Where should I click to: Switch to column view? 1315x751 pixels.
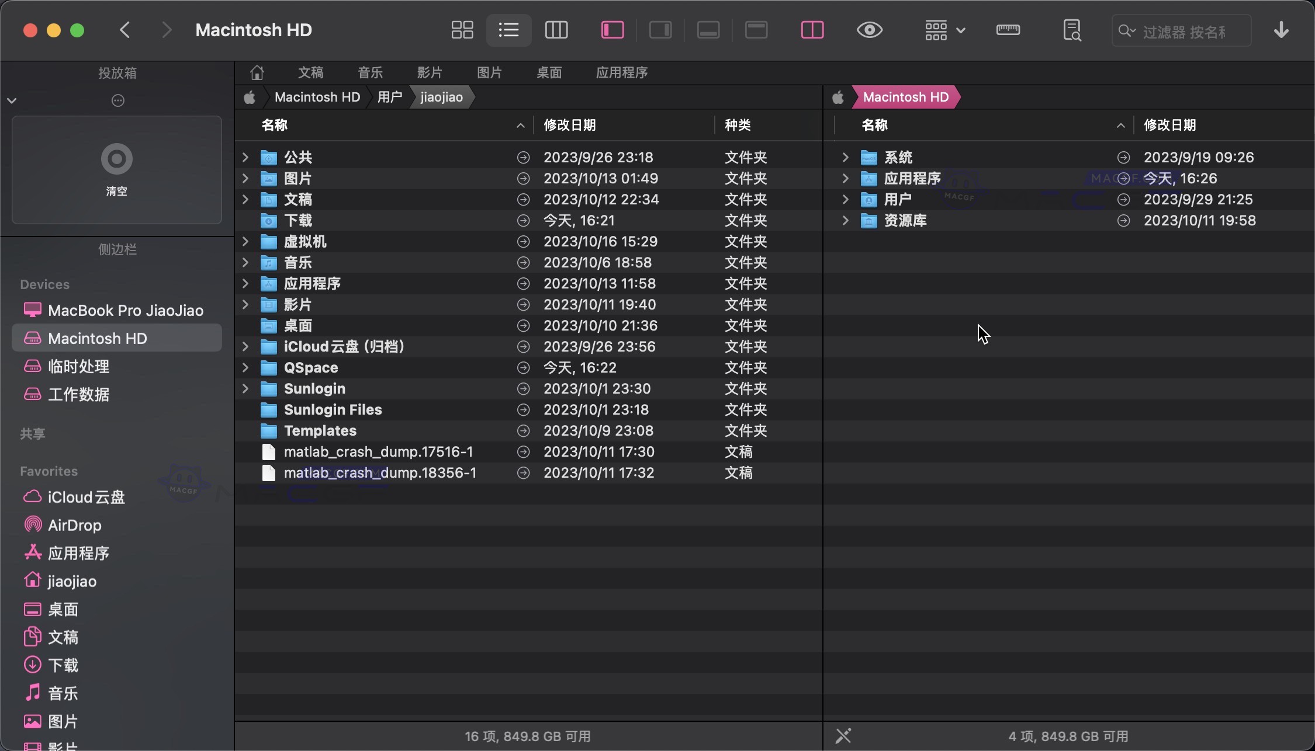[556, 30]
